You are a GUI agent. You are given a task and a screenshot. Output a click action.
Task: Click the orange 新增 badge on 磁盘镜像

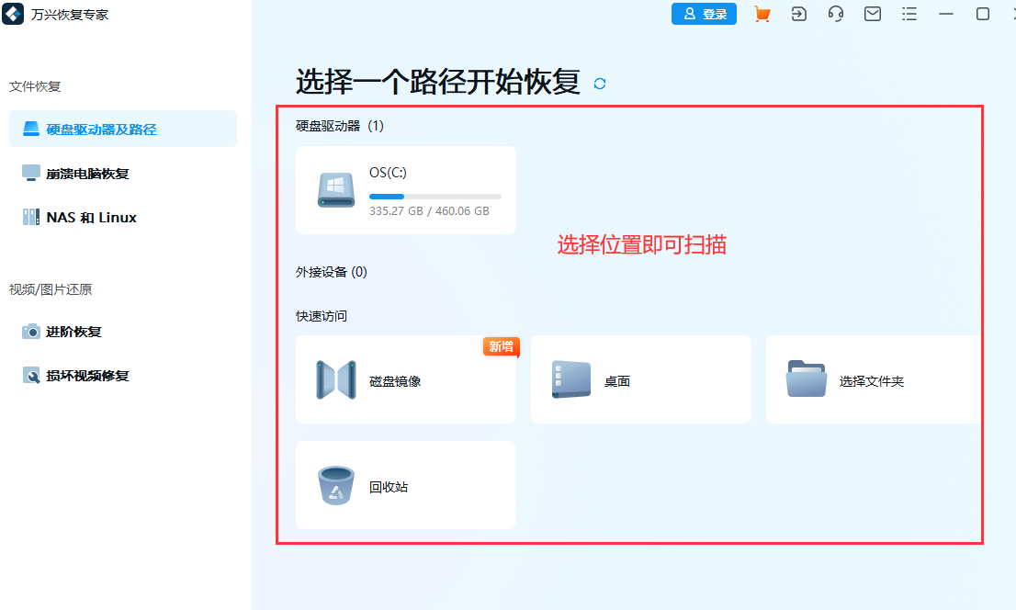tap(501, 347)
